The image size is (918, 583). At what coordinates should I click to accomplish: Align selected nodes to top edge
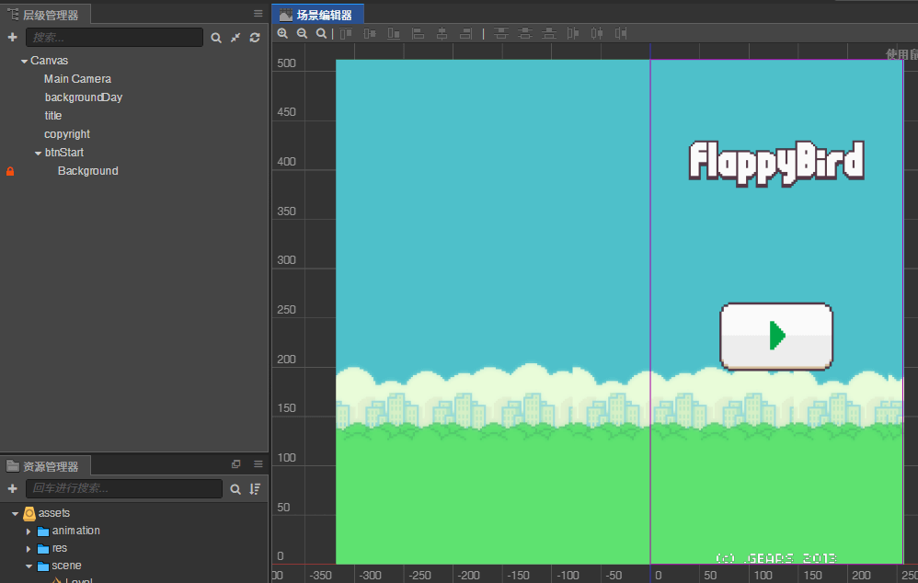pos(346,33)
